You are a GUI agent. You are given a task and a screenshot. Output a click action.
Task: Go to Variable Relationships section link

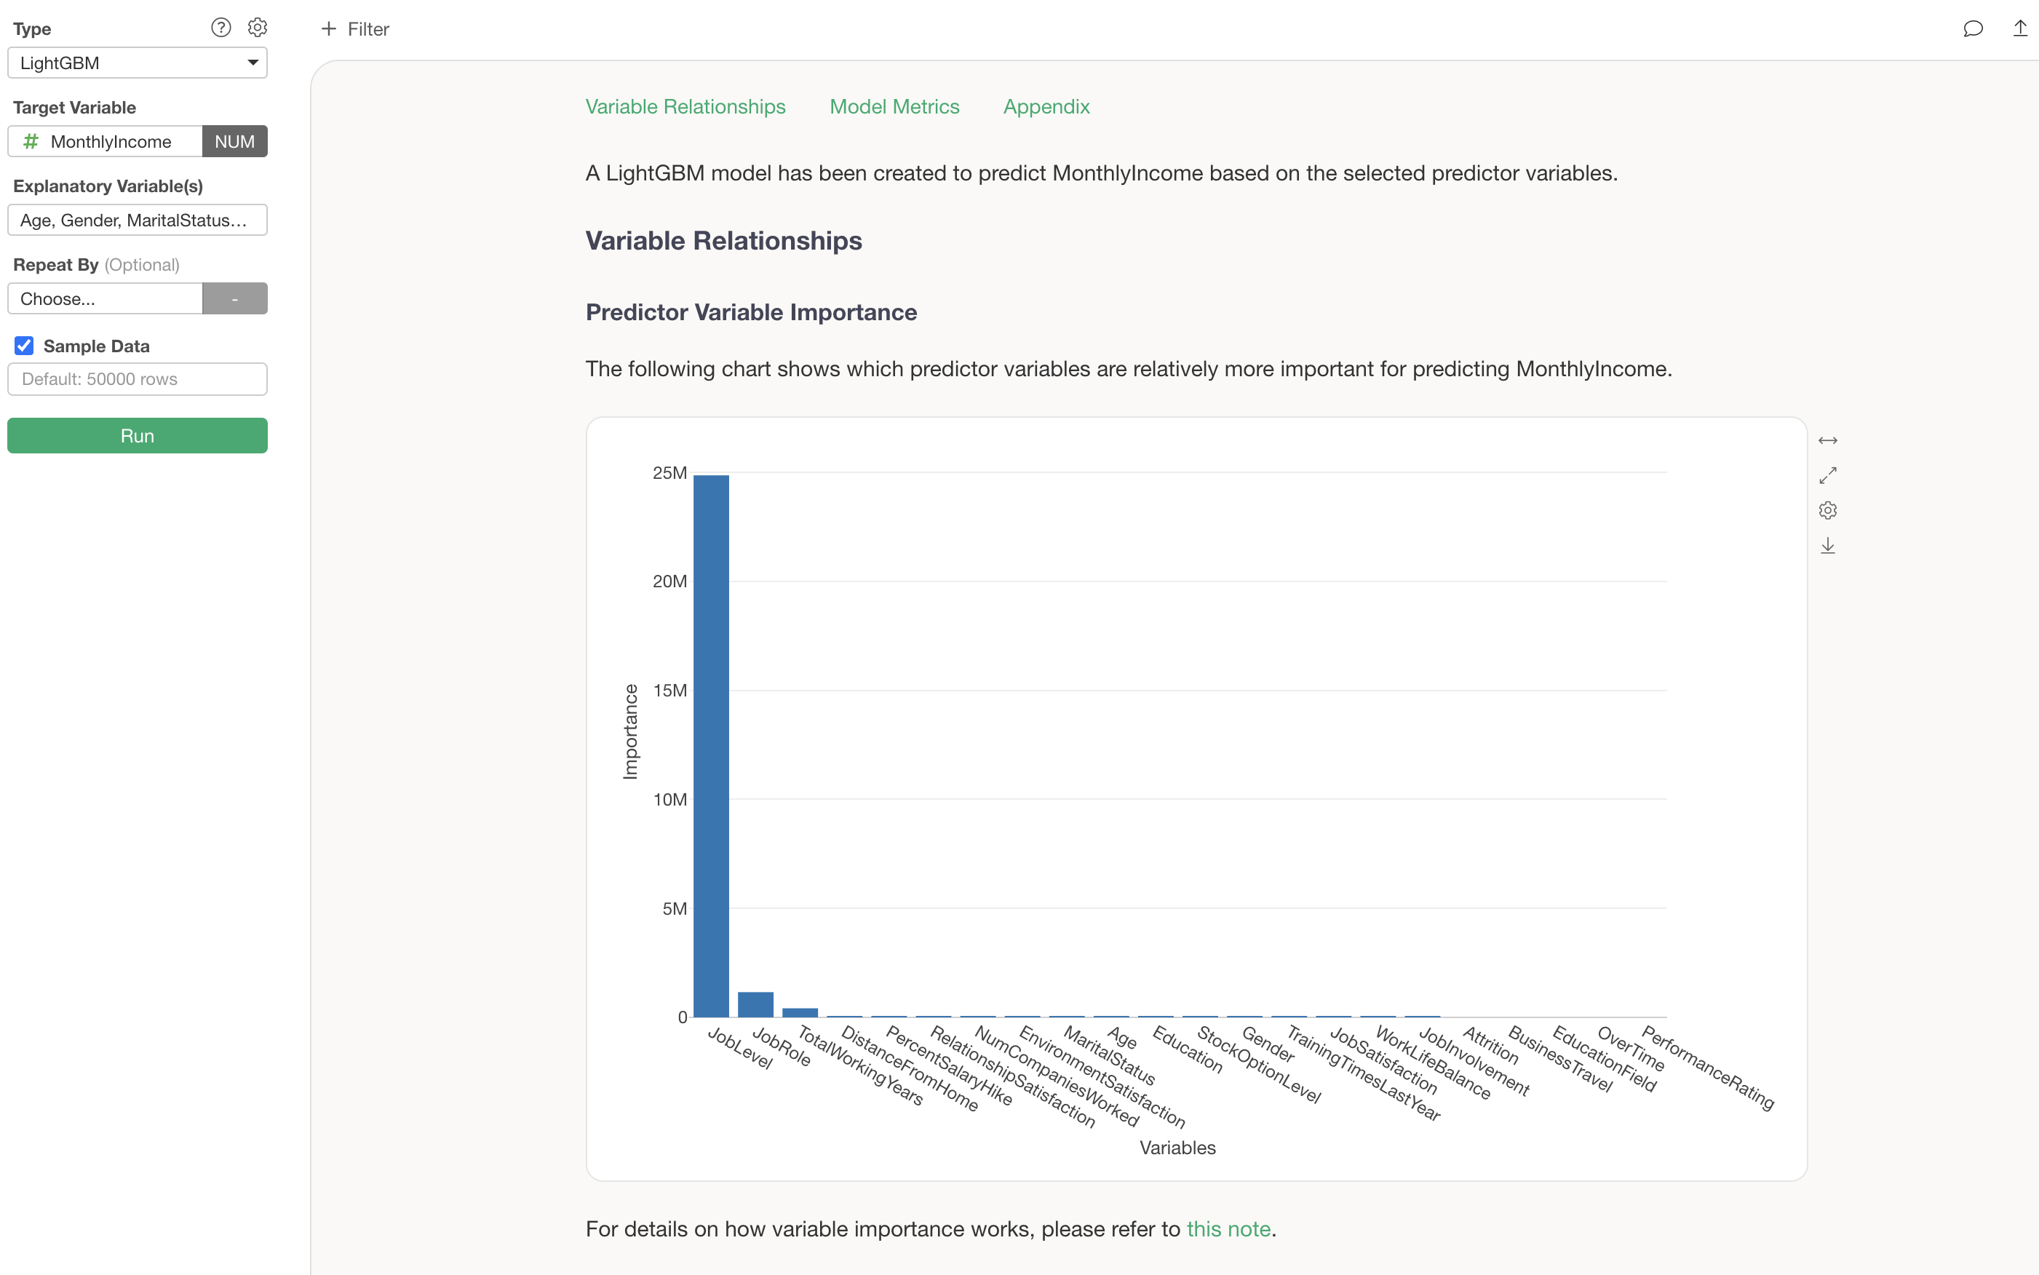click(x=685, y=107)
